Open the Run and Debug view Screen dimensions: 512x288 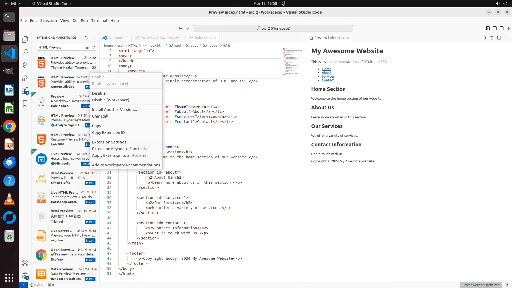(25, 78)
